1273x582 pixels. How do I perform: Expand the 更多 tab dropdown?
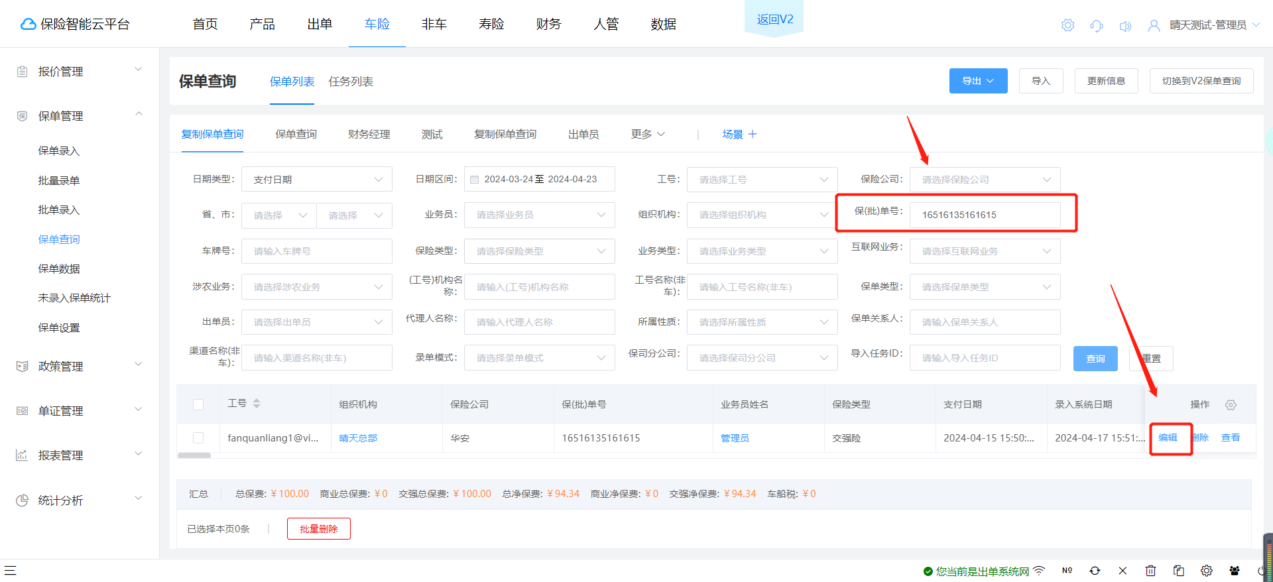pyautogui.click(x=648, y=134)
